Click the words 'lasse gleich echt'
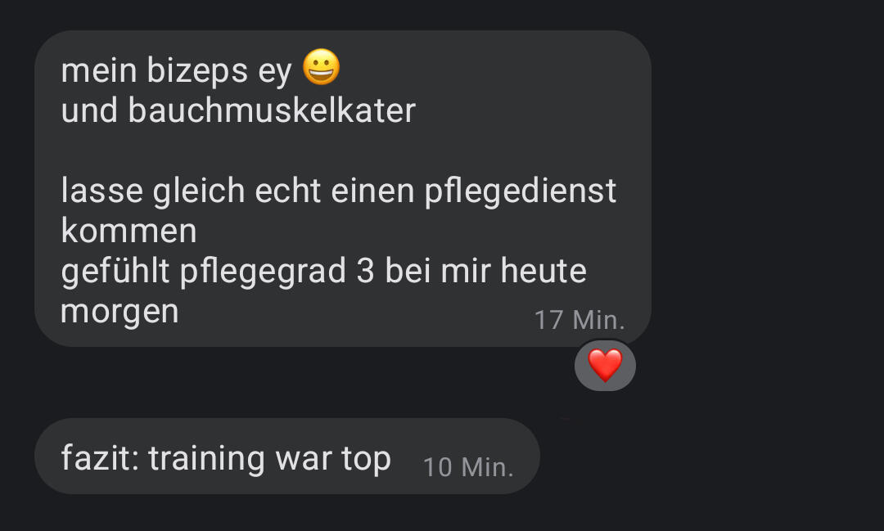The height and width of the screenshot is (531, 884). point(191,191)
